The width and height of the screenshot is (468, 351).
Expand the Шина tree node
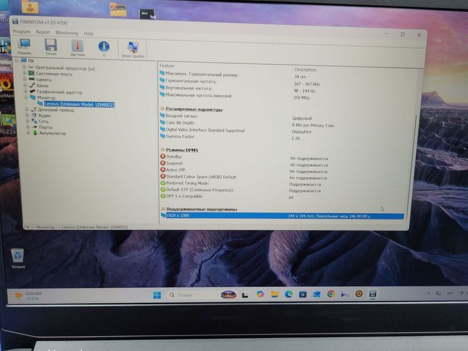pos(26,85)
